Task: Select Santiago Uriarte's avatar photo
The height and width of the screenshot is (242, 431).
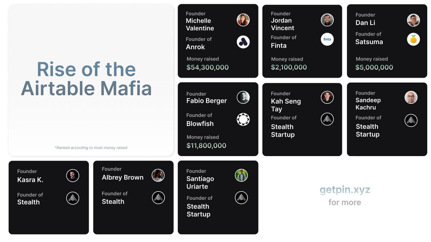Action: tap(241, 175)
